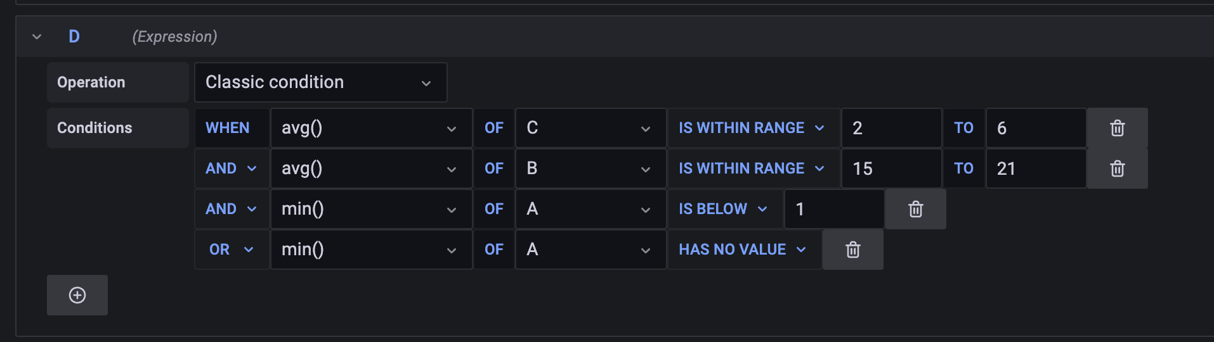Add a new condition with plus icon
The height and width of the screenshot is (342, 1214).
pos(77,295)
